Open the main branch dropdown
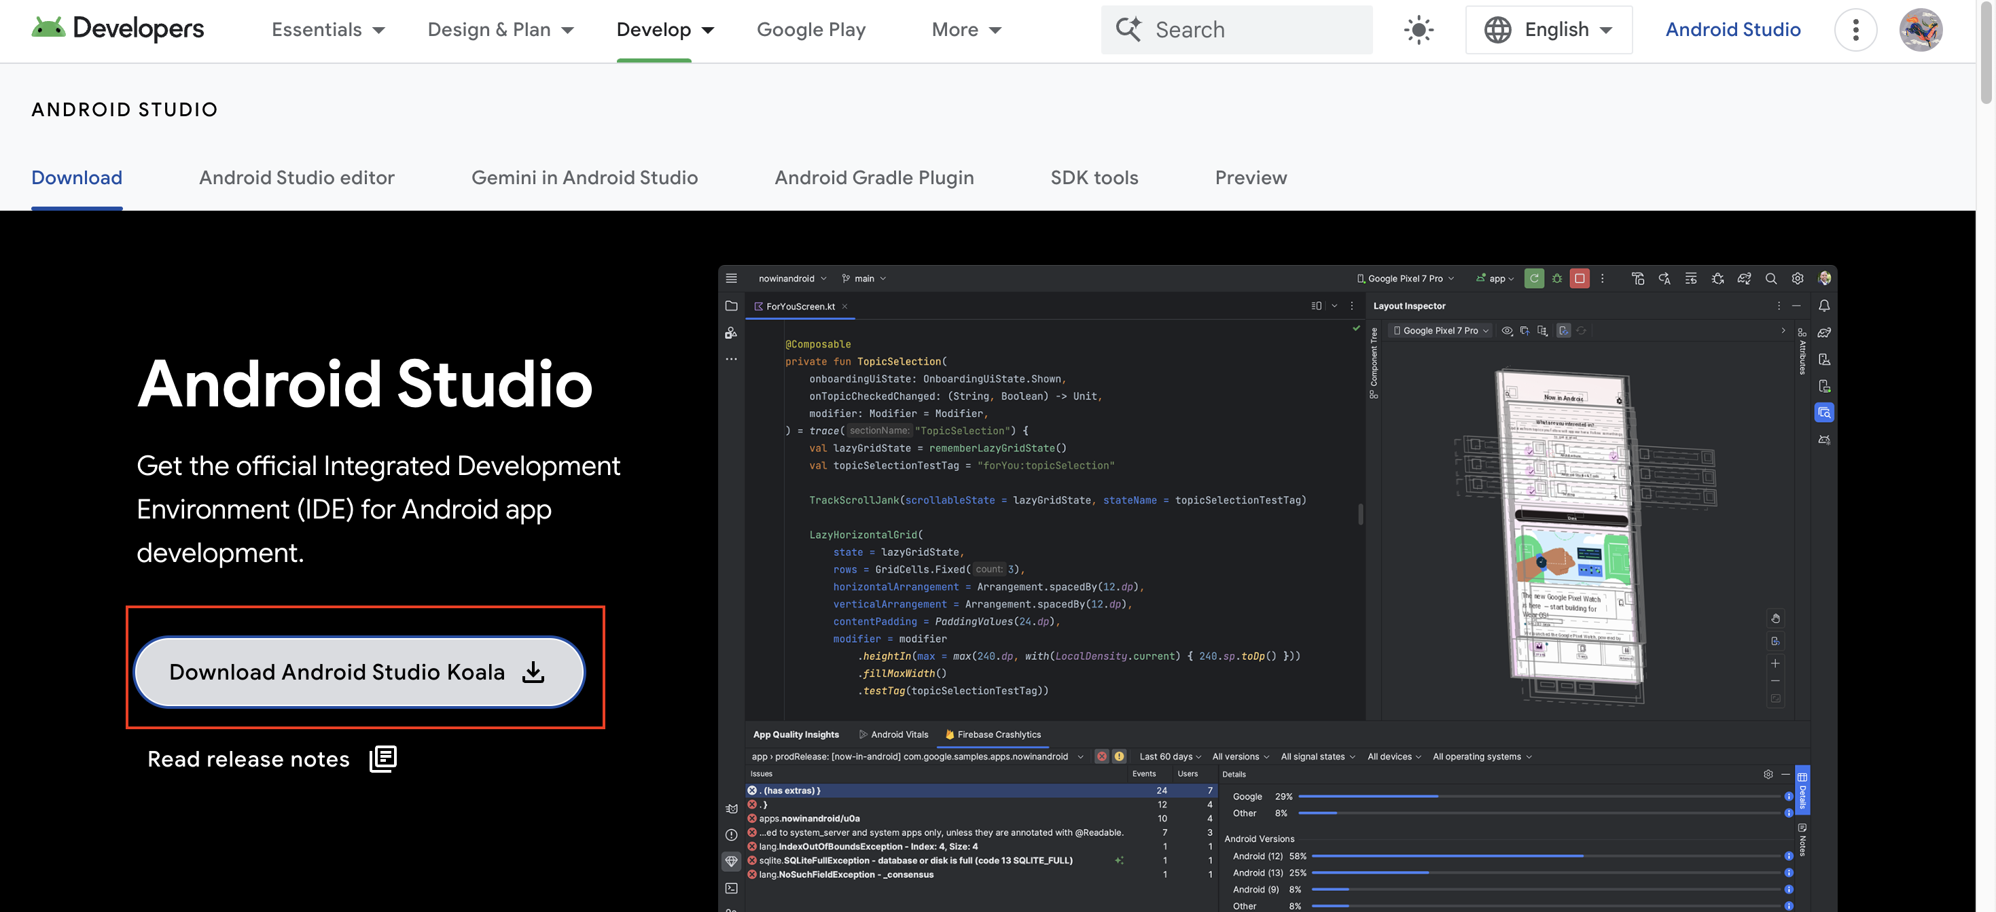This screenshot has width=1996, height=912. [x=863, y=279]
